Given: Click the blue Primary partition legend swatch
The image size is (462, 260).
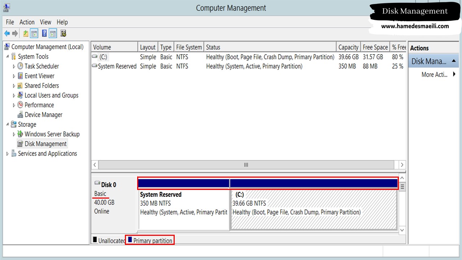Looking at the screenshot, I should pyautogui.click(x=130, y=239).
